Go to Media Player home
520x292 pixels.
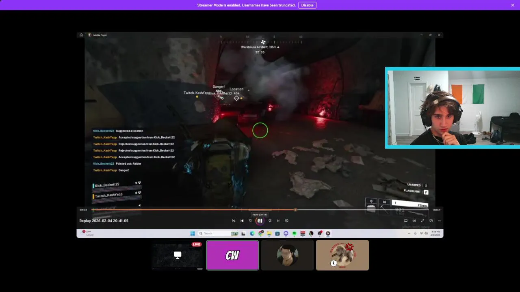(81, 35)
